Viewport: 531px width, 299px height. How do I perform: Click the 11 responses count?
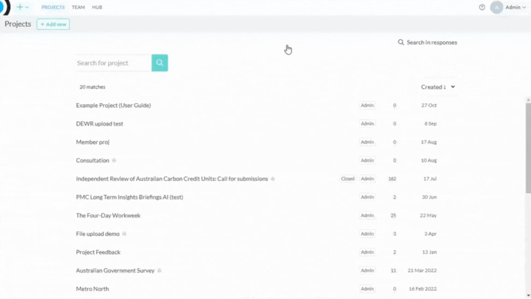click(393, 270)
